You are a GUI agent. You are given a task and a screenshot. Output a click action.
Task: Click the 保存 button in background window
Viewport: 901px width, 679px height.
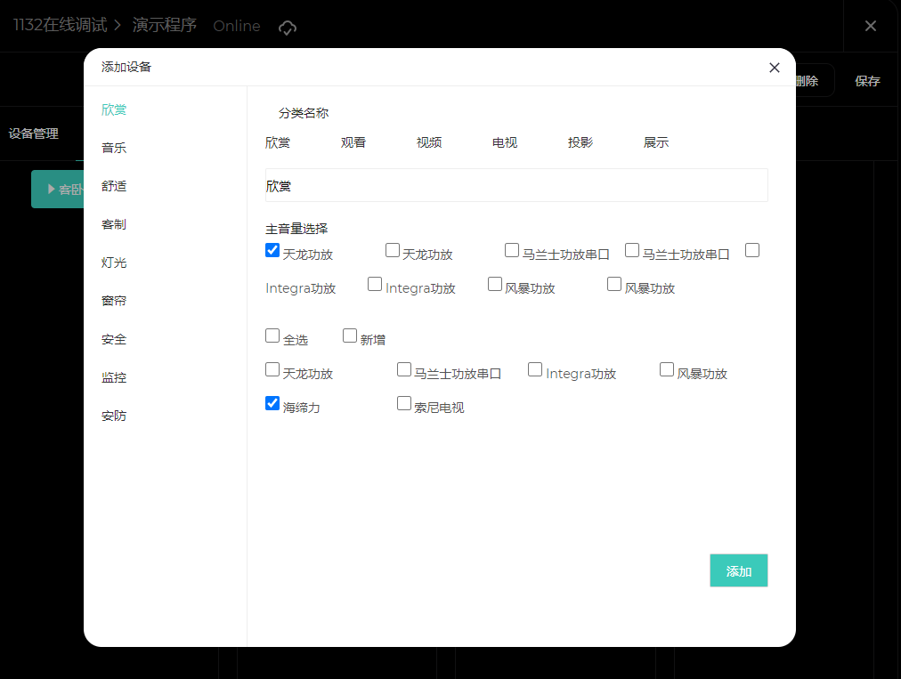click(x=867, y=81)
